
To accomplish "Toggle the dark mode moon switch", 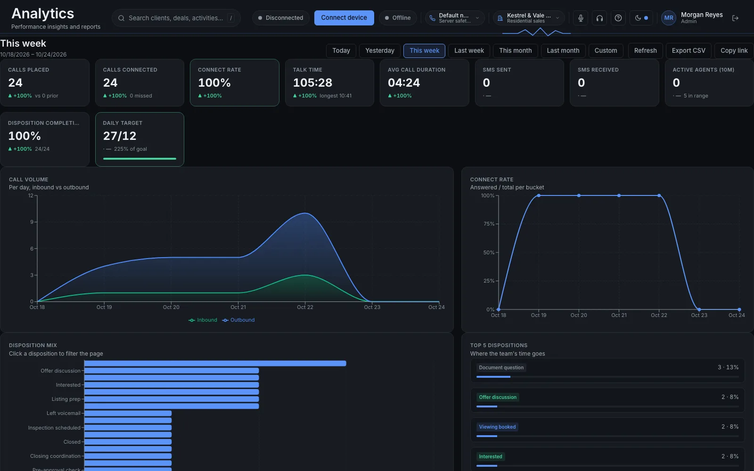I will 641,18.
